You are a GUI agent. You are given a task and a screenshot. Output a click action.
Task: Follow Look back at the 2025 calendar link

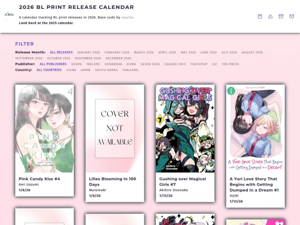46,23
